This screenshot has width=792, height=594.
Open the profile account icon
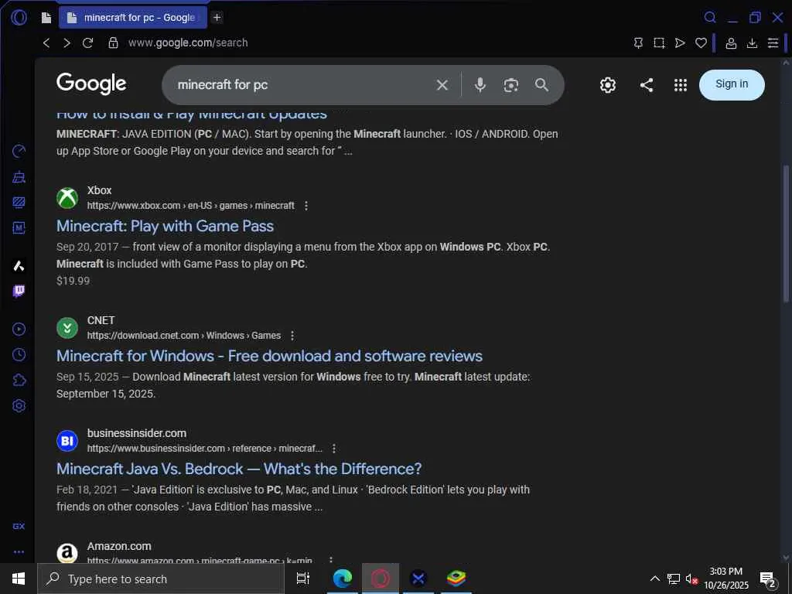tap(731, 43)
